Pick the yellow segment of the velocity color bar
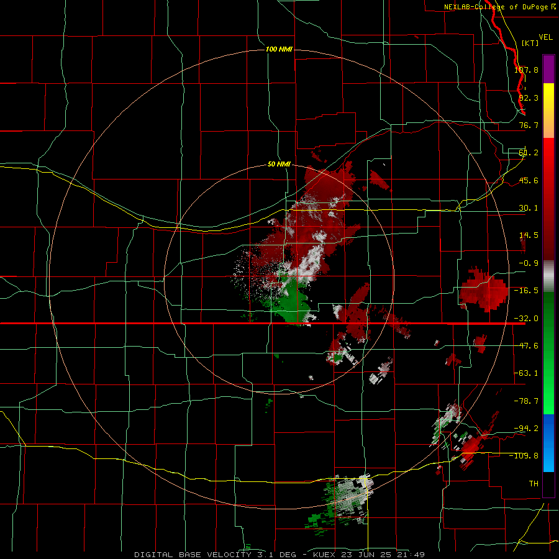 (x=548, y=111)
